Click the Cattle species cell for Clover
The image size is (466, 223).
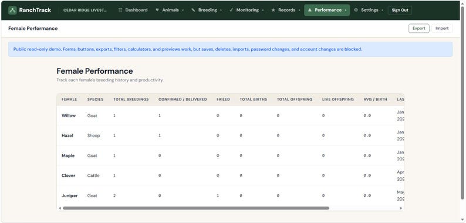tap(93, 176)
